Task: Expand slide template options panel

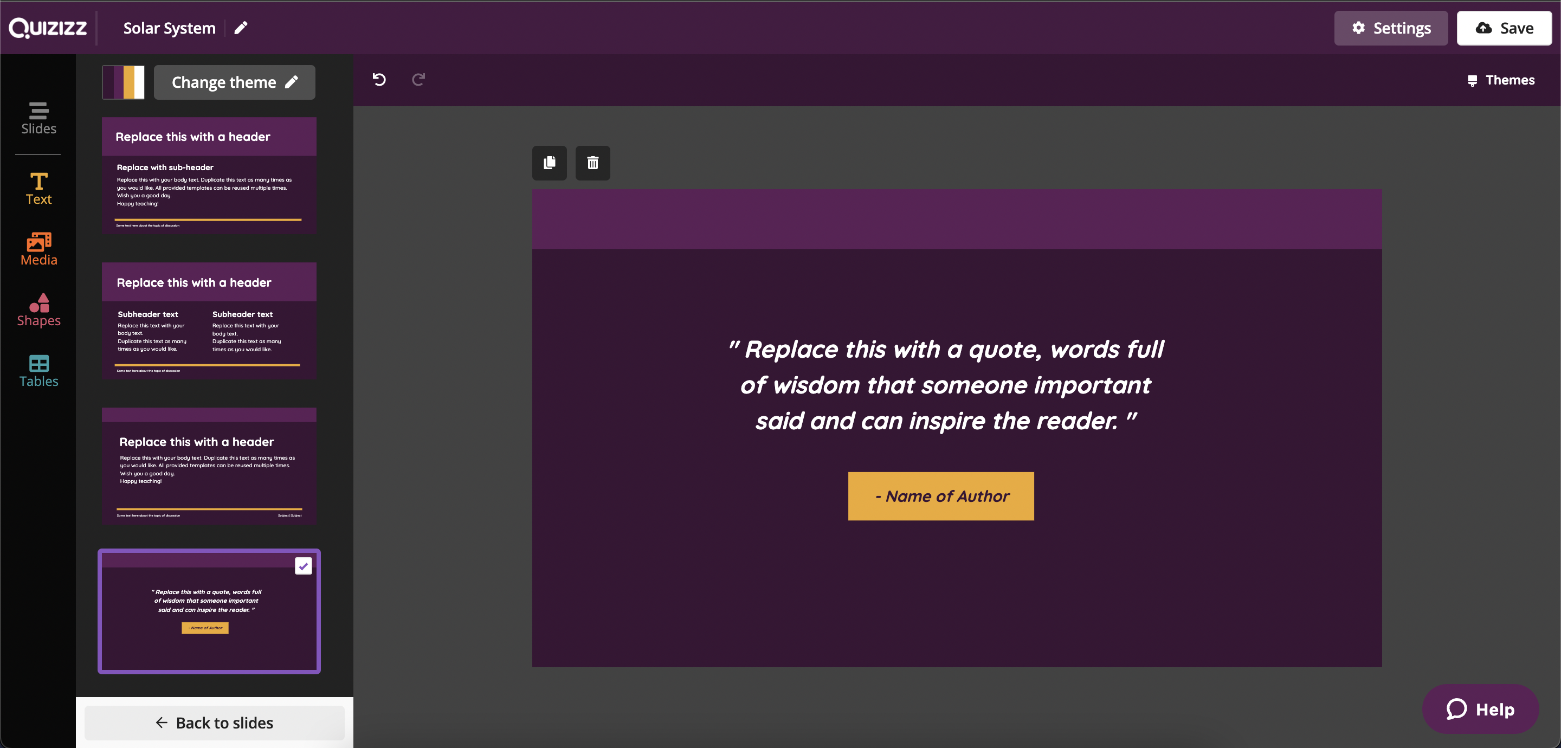Action: click(x=40, y=117)
